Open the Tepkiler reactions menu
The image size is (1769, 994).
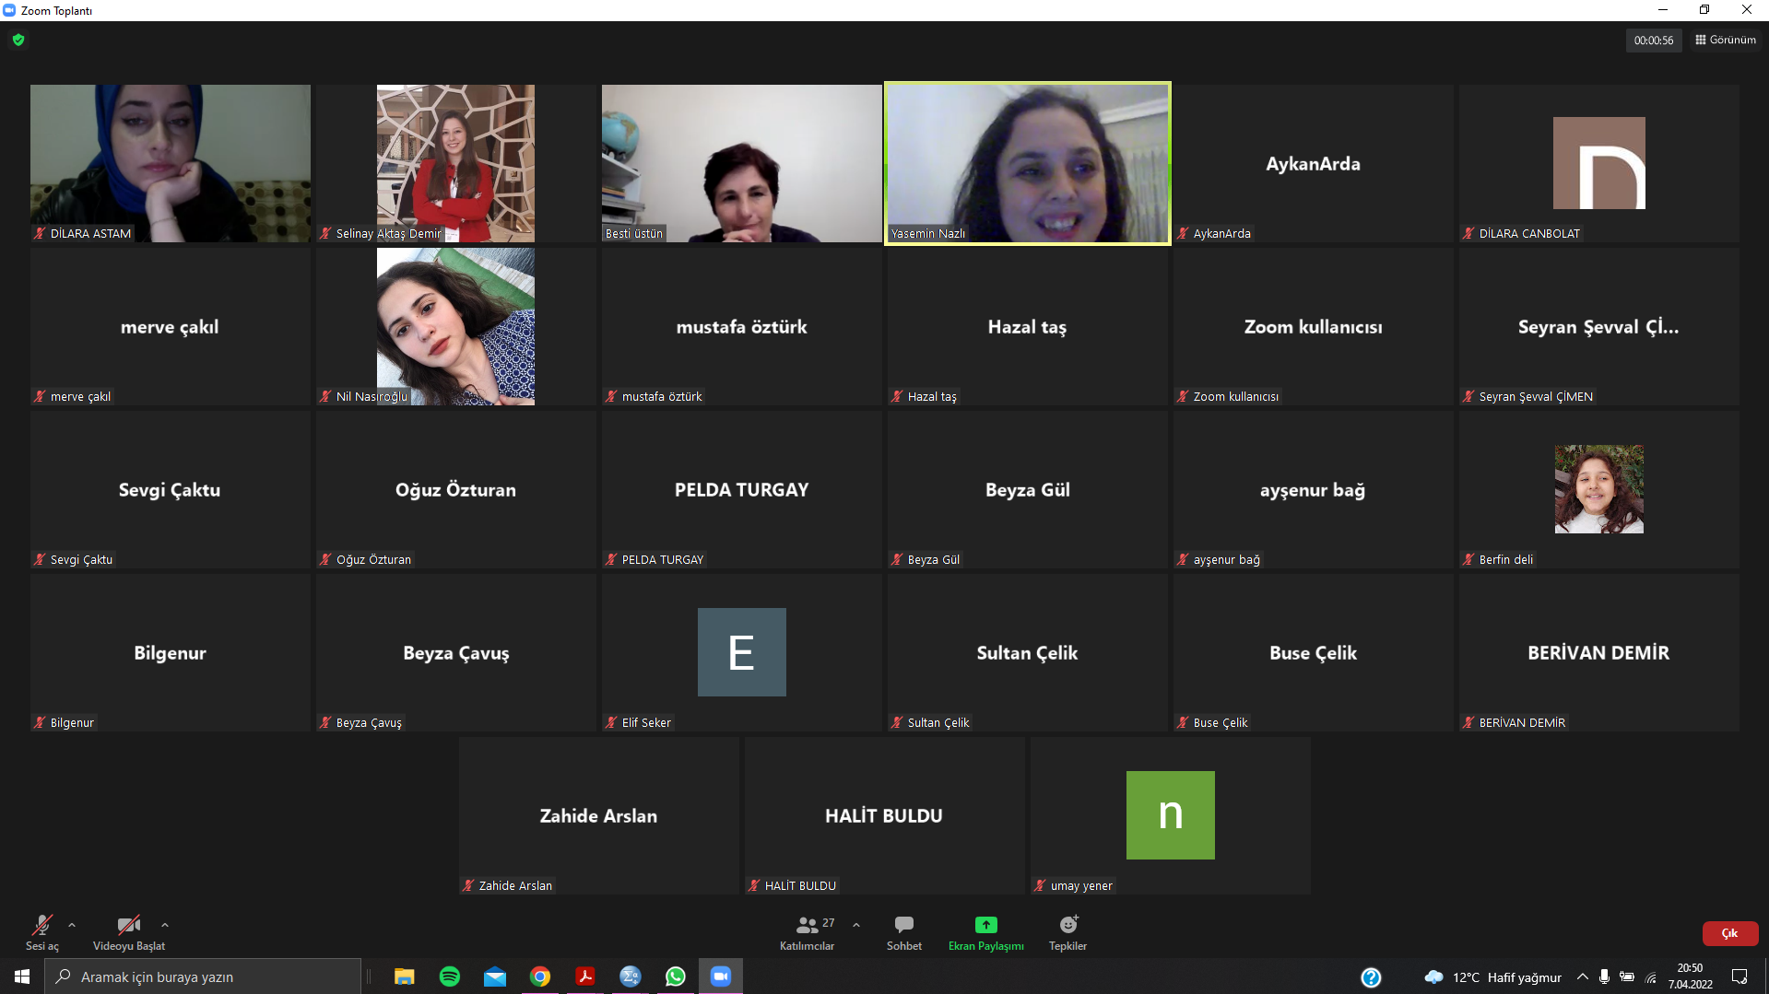coord(1067,932)
